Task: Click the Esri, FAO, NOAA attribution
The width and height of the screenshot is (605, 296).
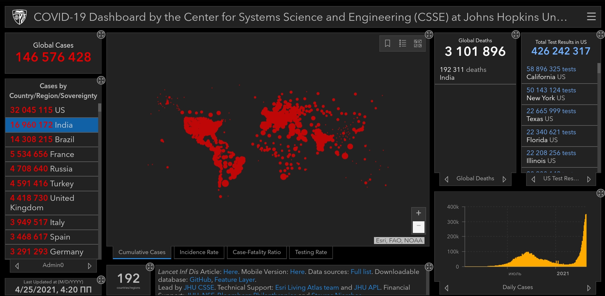Action: [399, 241]
